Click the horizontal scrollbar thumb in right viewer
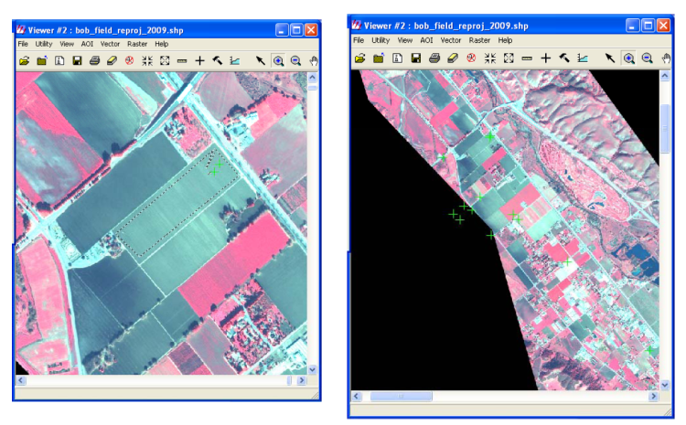This screenshot has width=686, height=425. pos(402,396)
